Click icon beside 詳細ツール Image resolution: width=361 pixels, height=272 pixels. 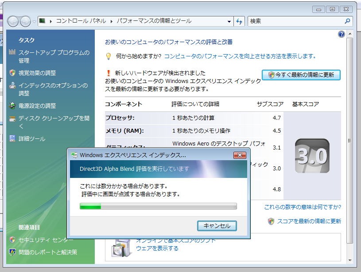click(12, 138)
